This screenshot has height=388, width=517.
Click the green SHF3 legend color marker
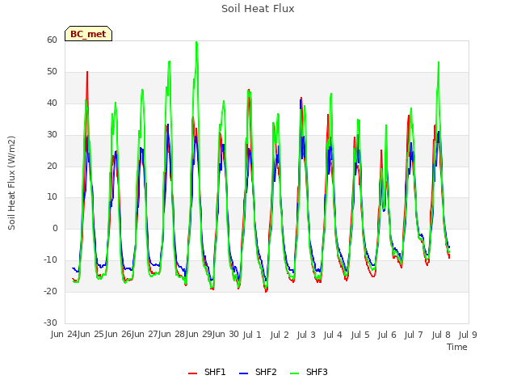(294, 373)
